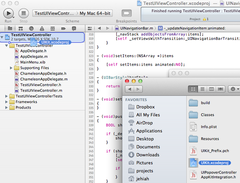Show the Project navigator folder icon
This screenshot has width=240, height=183.
point(10,28)
